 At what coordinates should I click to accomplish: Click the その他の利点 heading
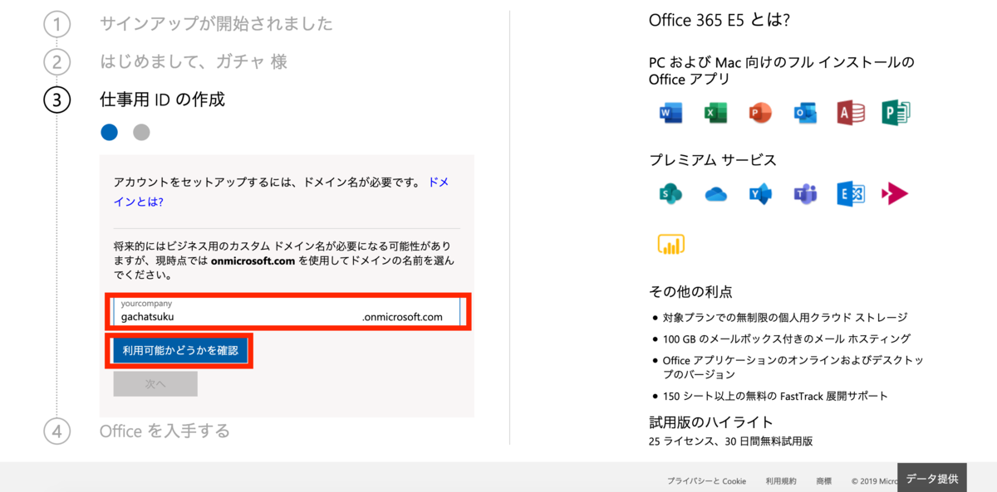tap(690, 291)
